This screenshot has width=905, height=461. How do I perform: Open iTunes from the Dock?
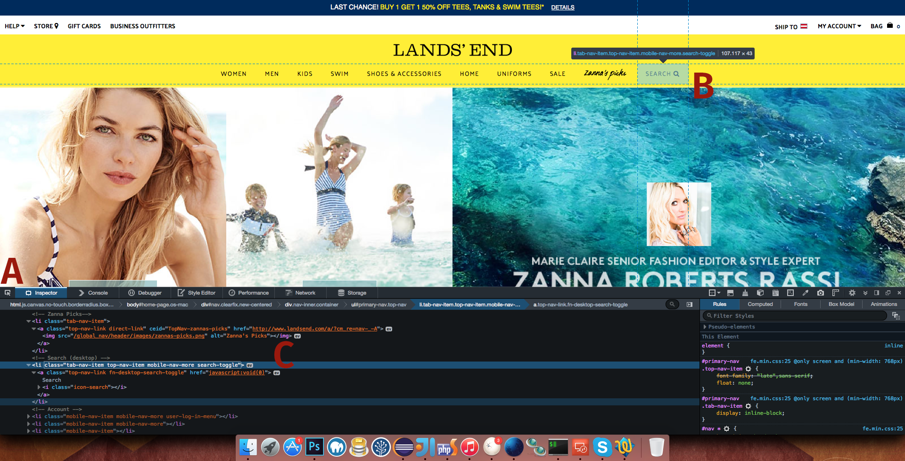(469, 447)
